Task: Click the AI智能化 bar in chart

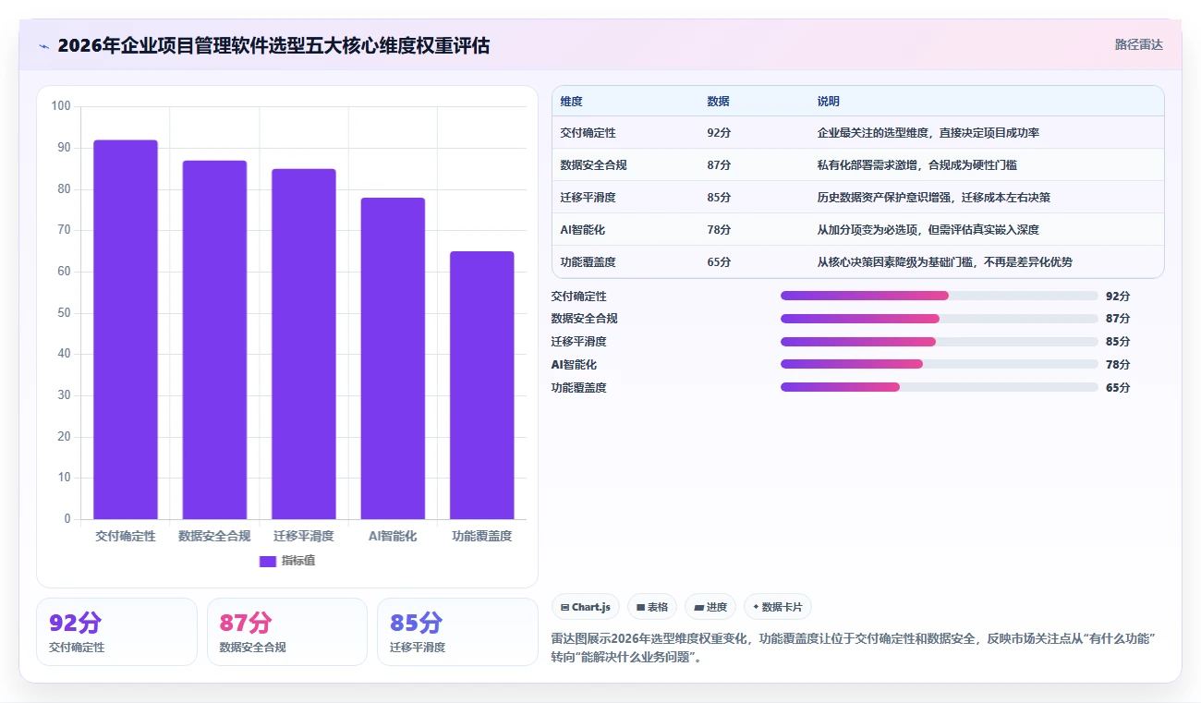Action: [x=393, y=358]
